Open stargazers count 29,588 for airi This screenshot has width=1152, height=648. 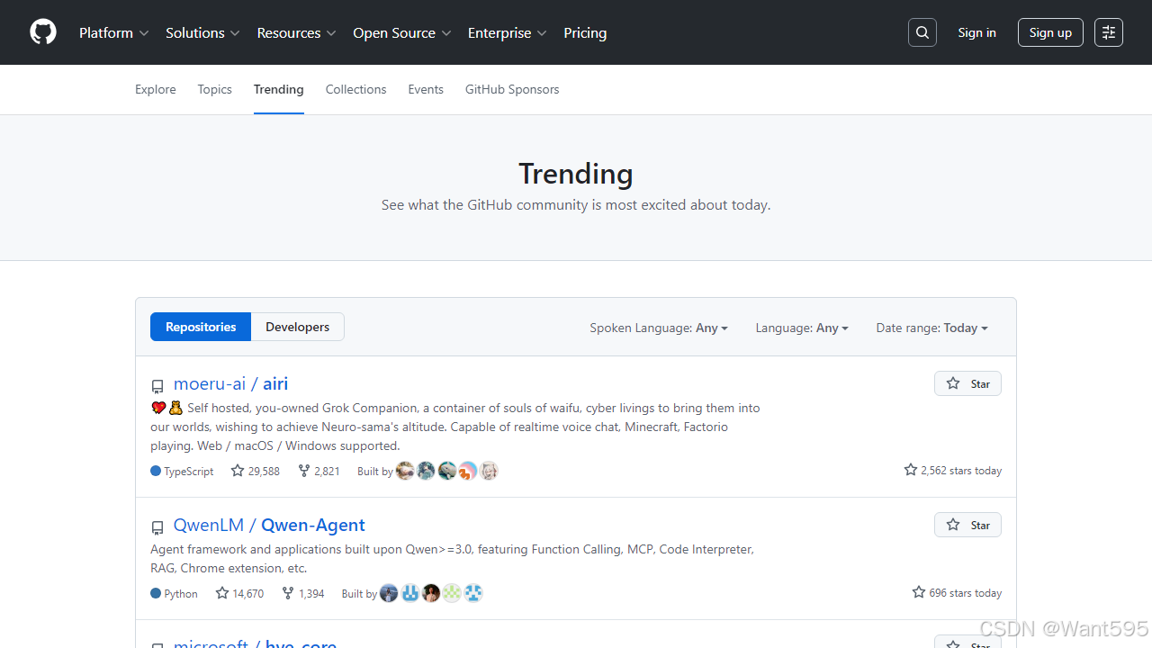click(256, 471)
